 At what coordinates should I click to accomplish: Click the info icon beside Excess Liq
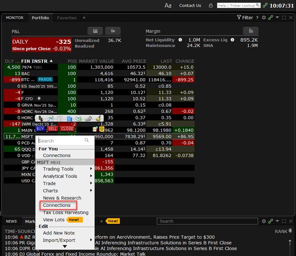click(x=233, y=40)
